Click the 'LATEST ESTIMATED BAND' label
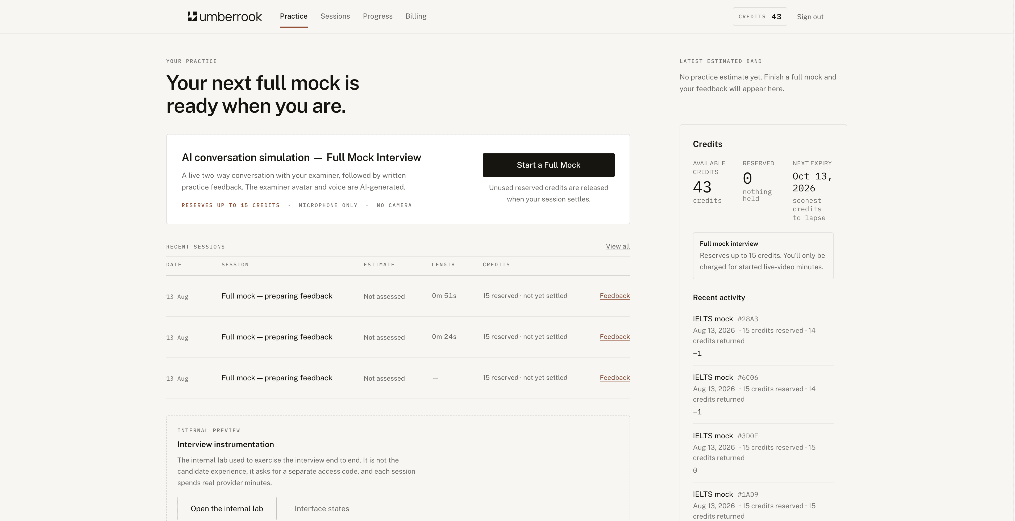The height and width of the screenshot is (521, 1015). pos(720,61)
